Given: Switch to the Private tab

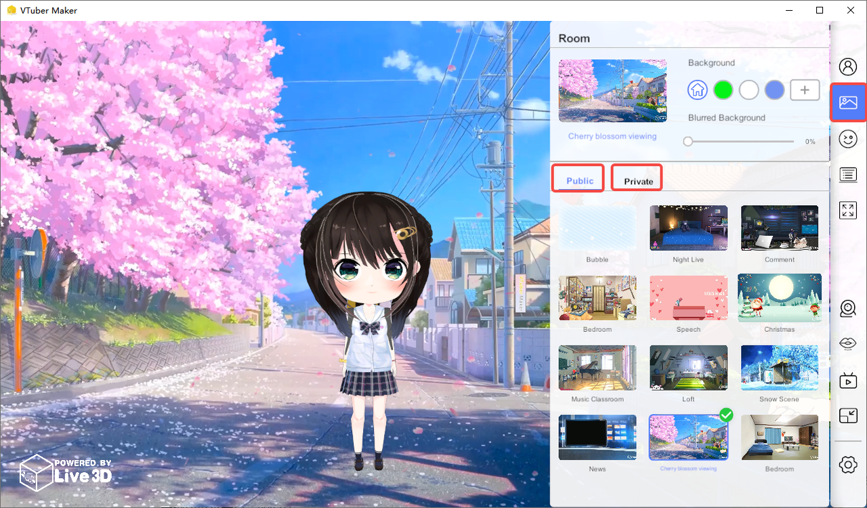Looking at the screenshot, I should 636,179.
